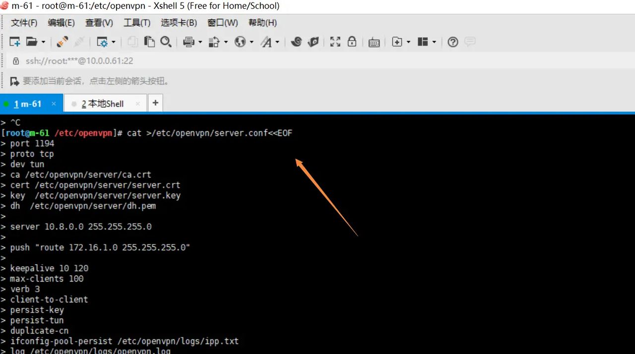Toggle the on-screen virtual keyboard

(374, 42)
